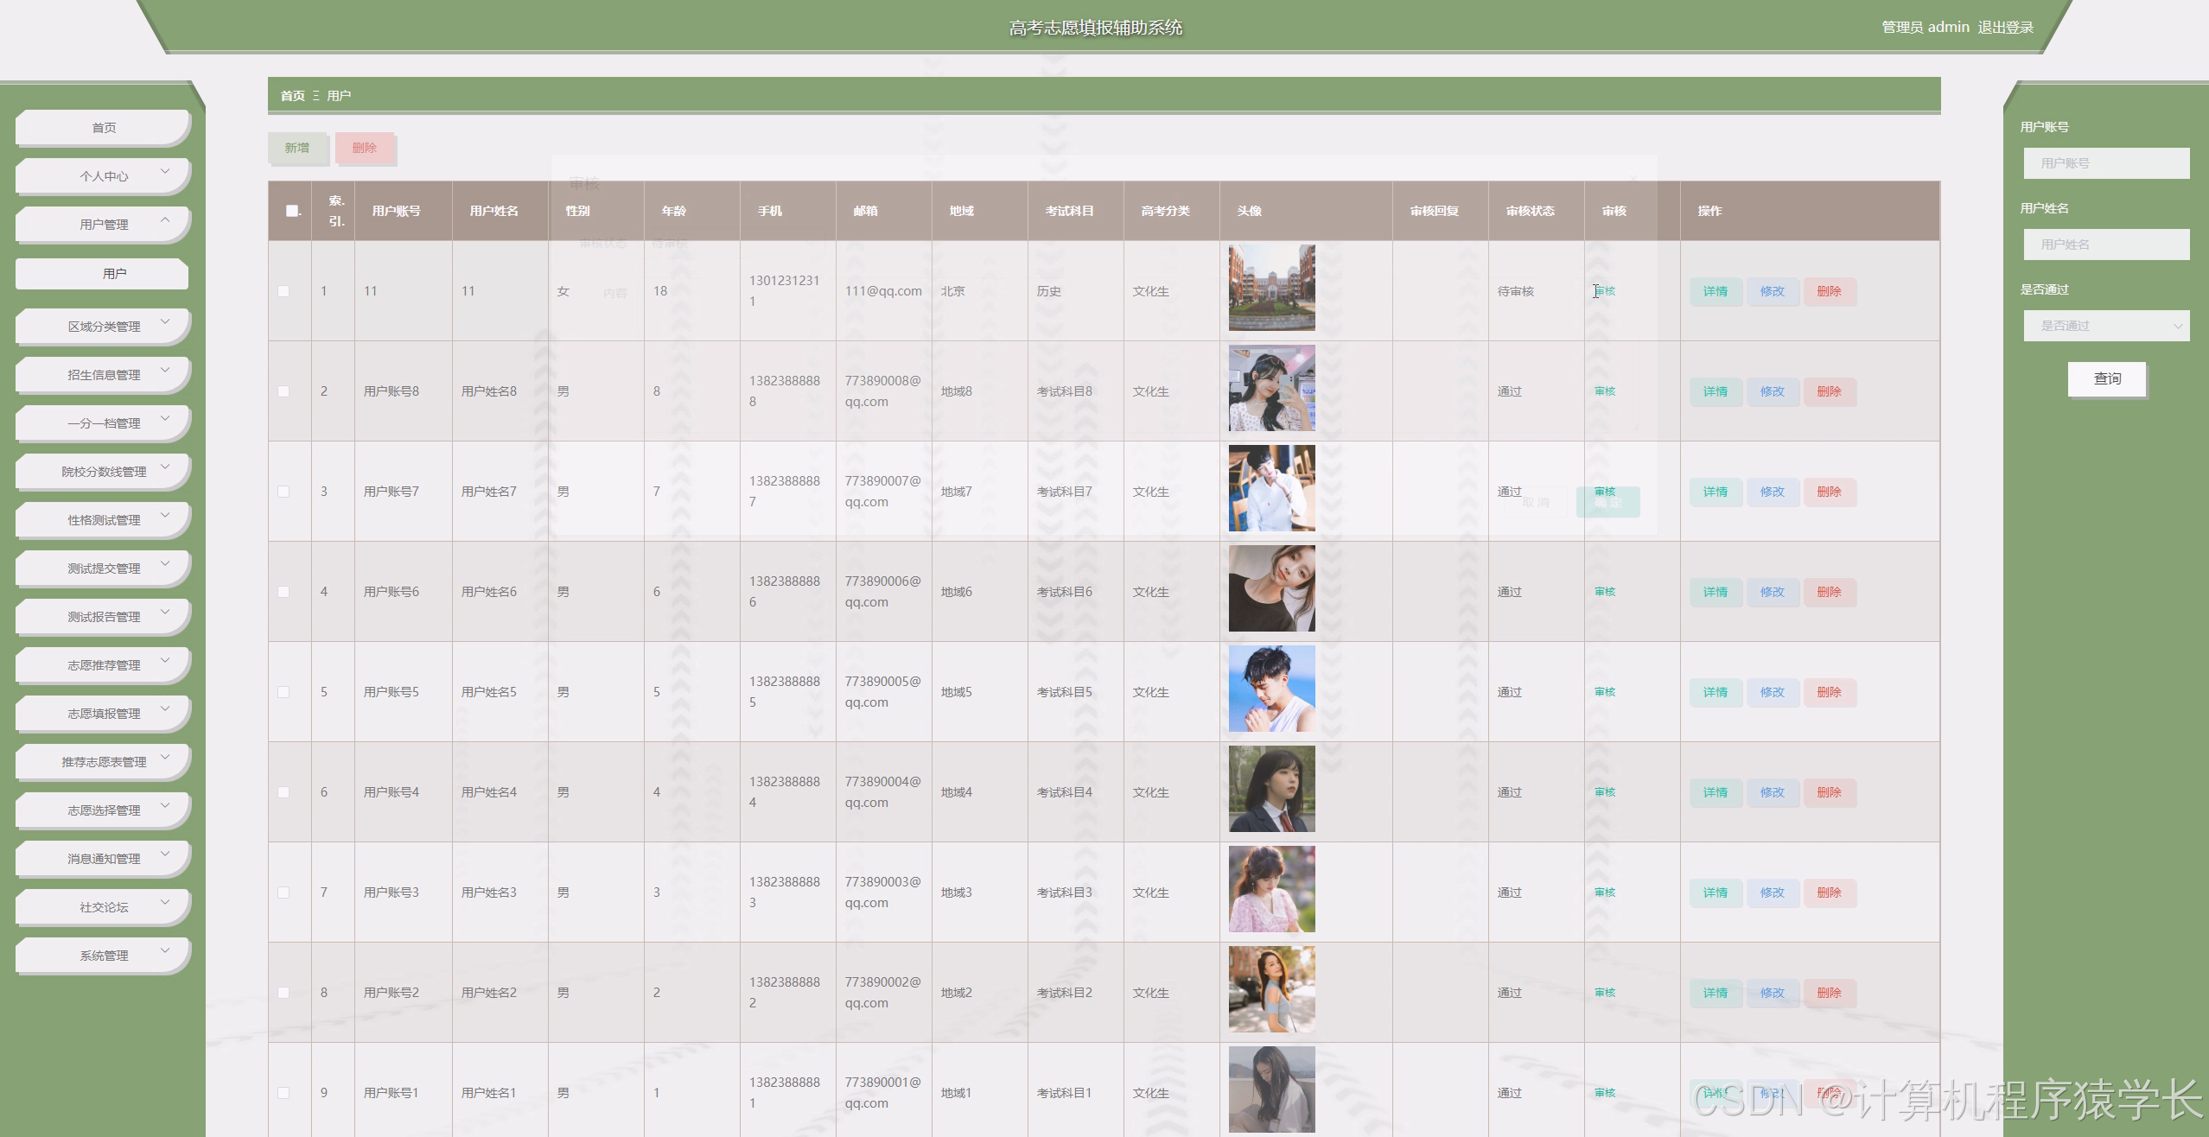Click 退出登录 in the top header

(x=2005, y=28)
